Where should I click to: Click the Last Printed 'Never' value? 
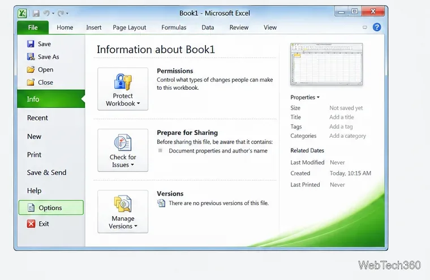coord(337,185)
